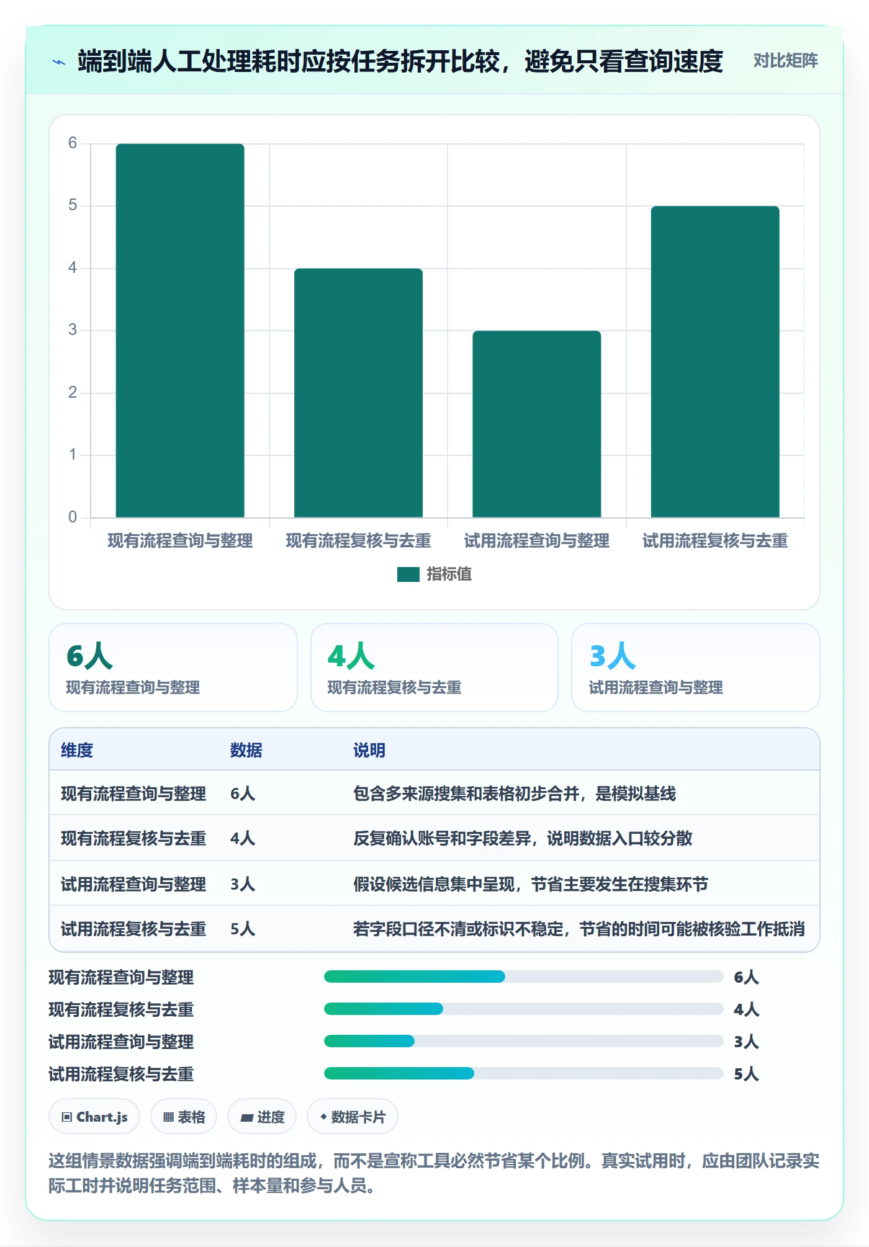Click the 现有流程查询与整理 cell in the table
Viewport: 869px width, 1247px height.
(x=133, y=793)
